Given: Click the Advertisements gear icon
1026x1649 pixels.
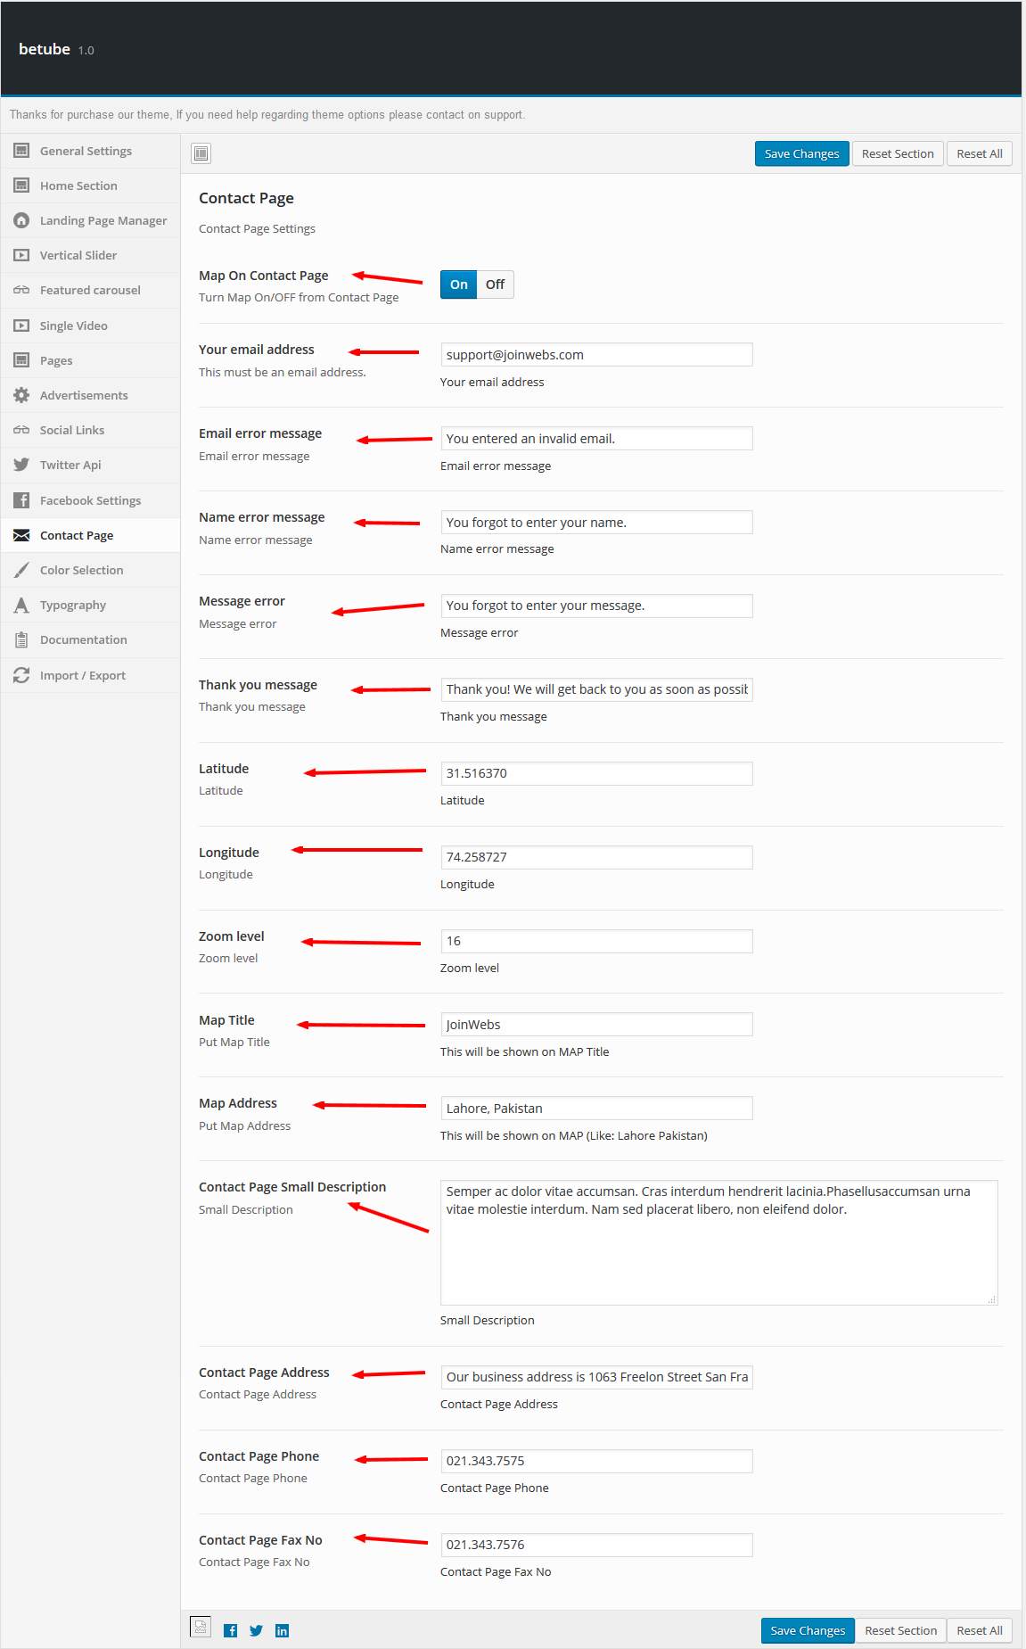Looking at the screenshot, I should [x=21, y=395].
